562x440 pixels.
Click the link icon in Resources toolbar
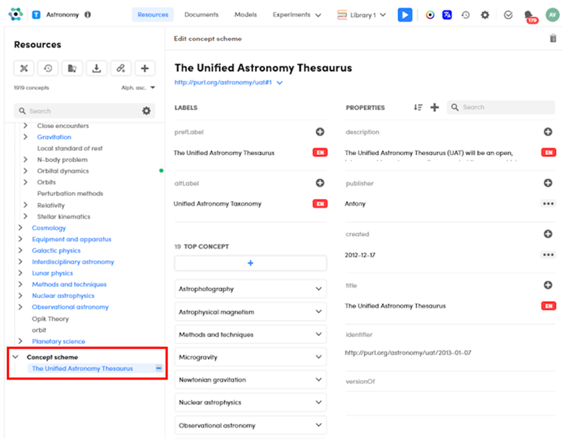coord(121,69)
